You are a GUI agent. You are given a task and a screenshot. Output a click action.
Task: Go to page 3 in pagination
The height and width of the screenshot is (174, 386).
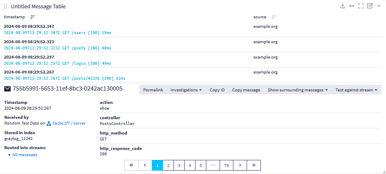[x=179, y=165]
